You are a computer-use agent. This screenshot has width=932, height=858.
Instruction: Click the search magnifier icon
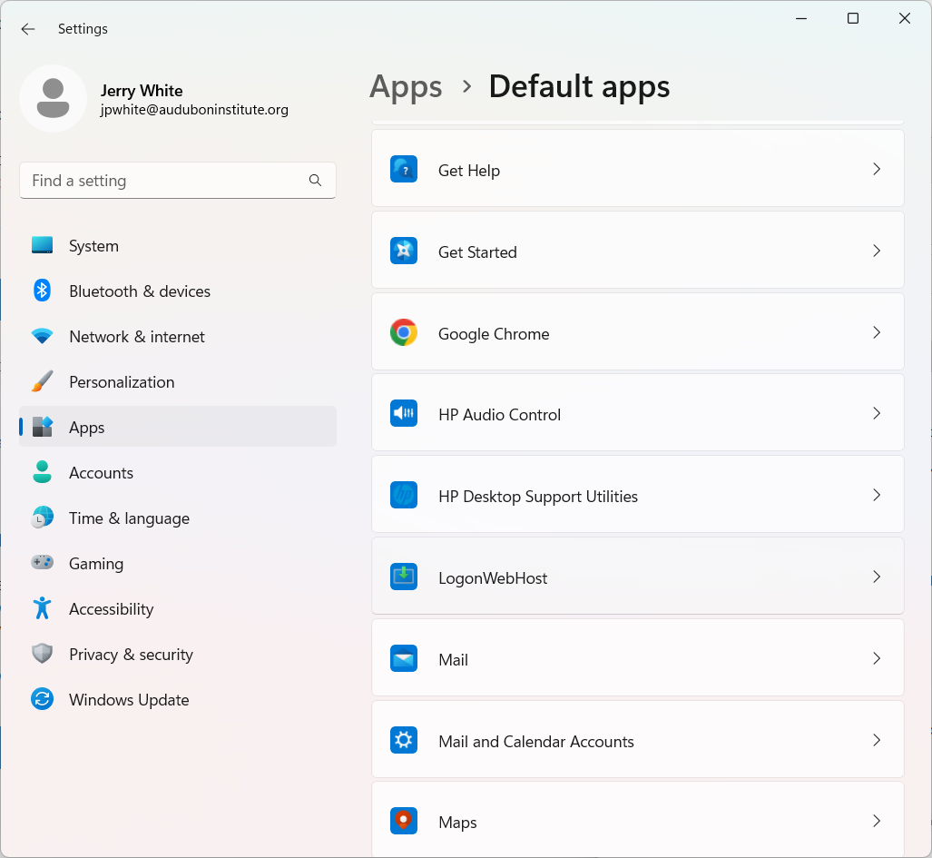(315, 180)
